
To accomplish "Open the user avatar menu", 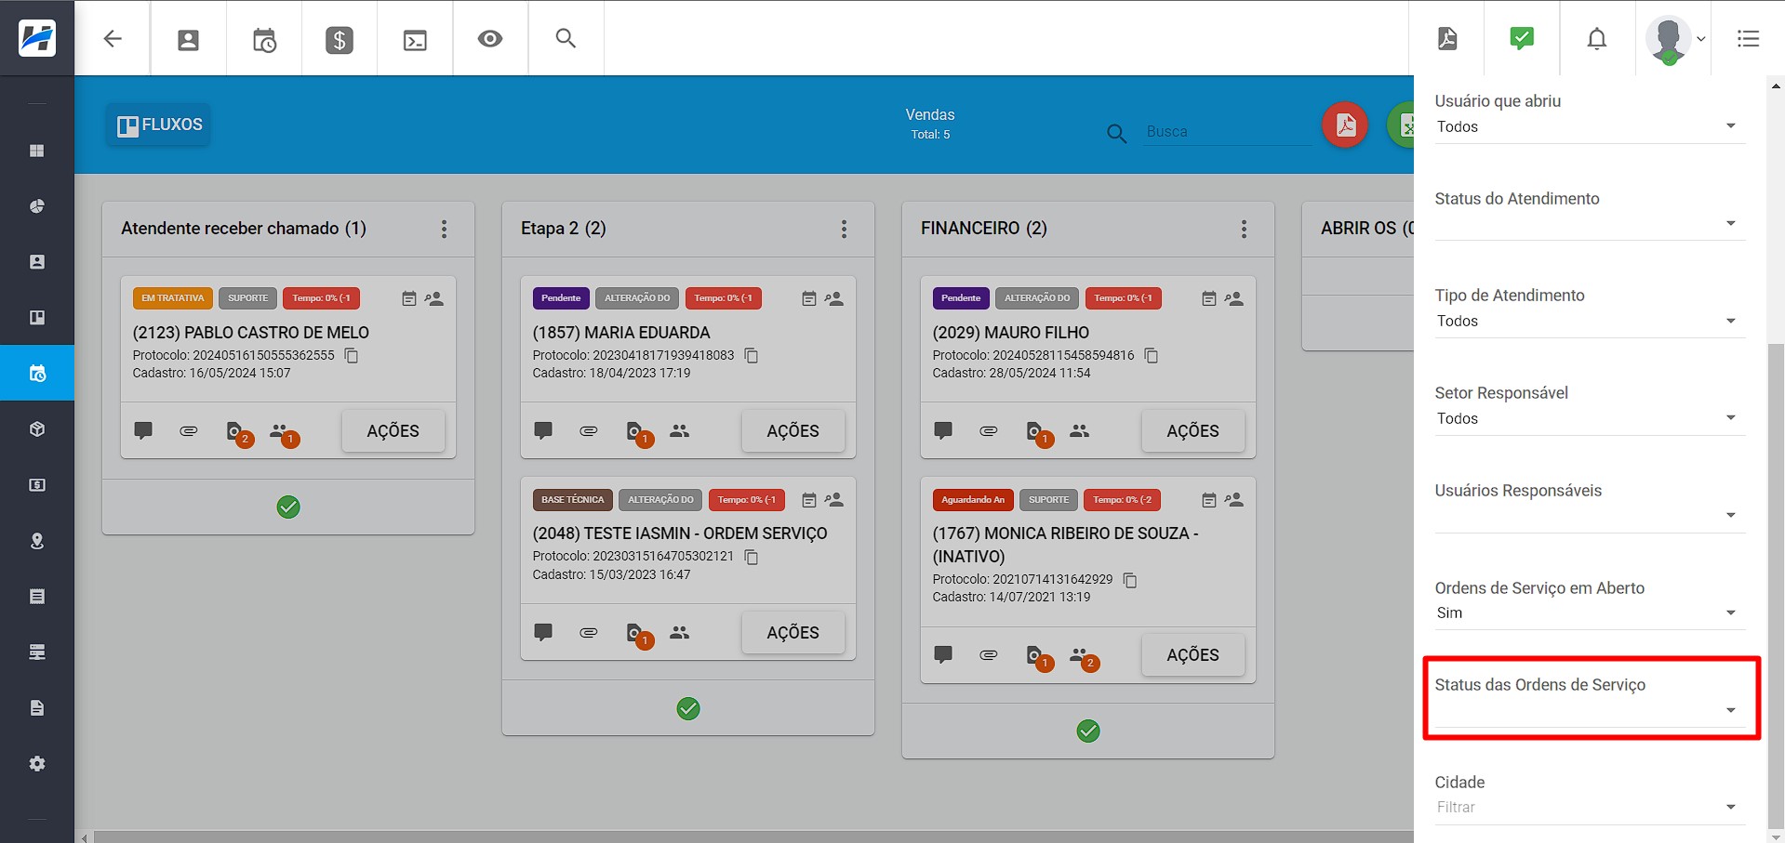I will pos(1674,39).
